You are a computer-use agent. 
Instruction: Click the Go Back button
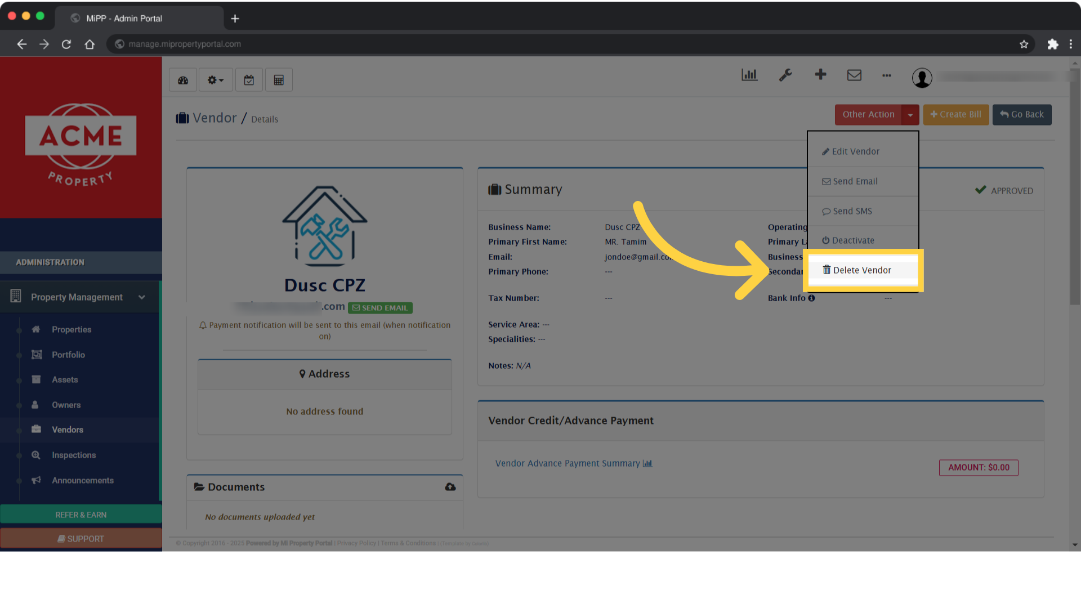(1021, 114)
